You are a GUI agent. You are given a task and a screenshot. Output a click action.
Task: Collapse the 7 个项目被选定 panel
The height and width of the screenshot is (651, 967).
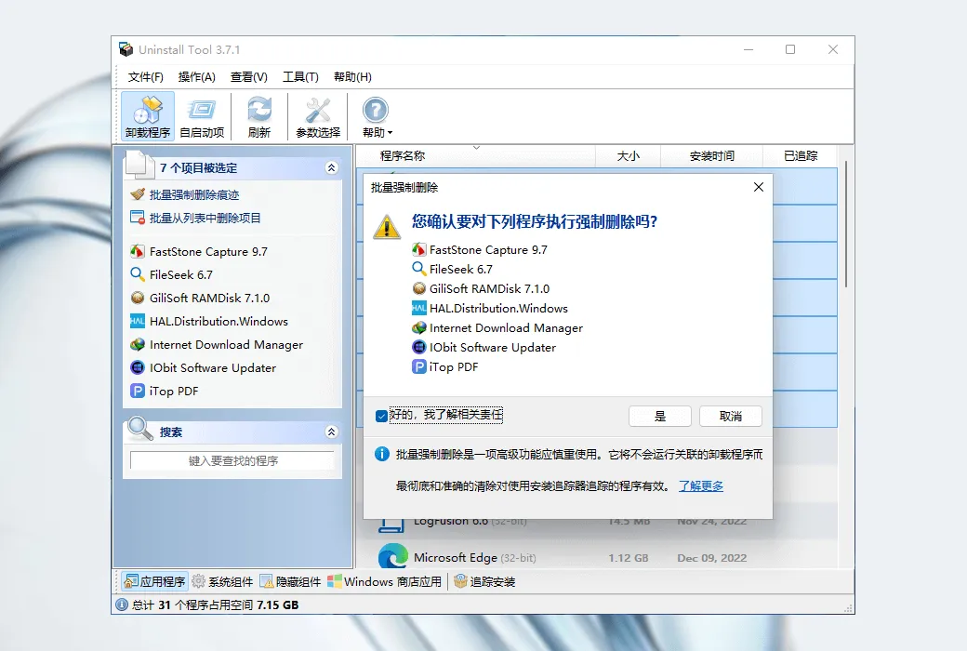click(x=331, y=167)
